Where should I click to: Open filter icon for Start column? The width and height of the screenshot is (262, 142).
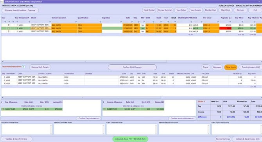point(161,22)
